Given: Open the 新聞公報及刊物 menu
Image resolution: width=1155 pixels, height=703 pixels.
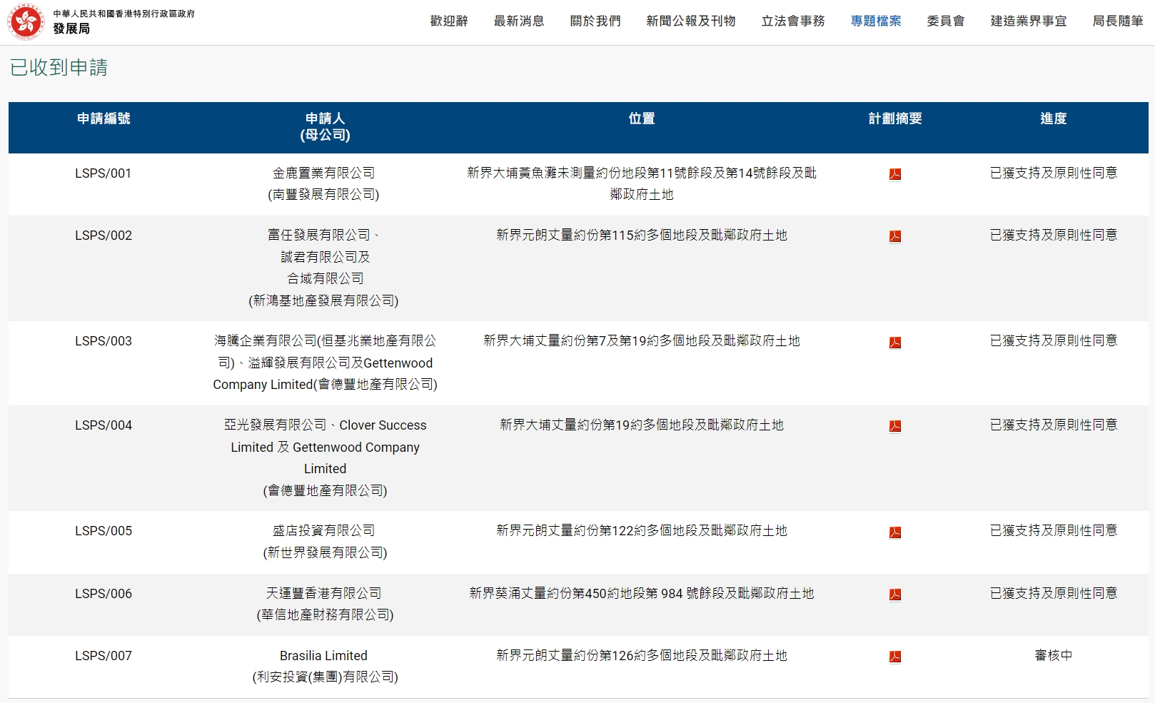Looking at the screenshot, I should coord(690,21).
